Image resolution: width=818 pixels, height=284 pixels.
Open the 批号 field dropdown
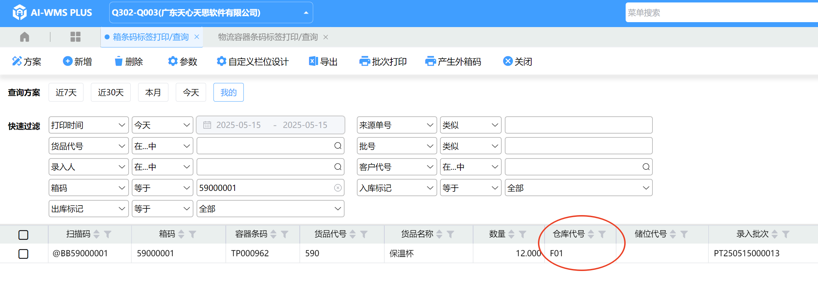[x=397, y=146]
